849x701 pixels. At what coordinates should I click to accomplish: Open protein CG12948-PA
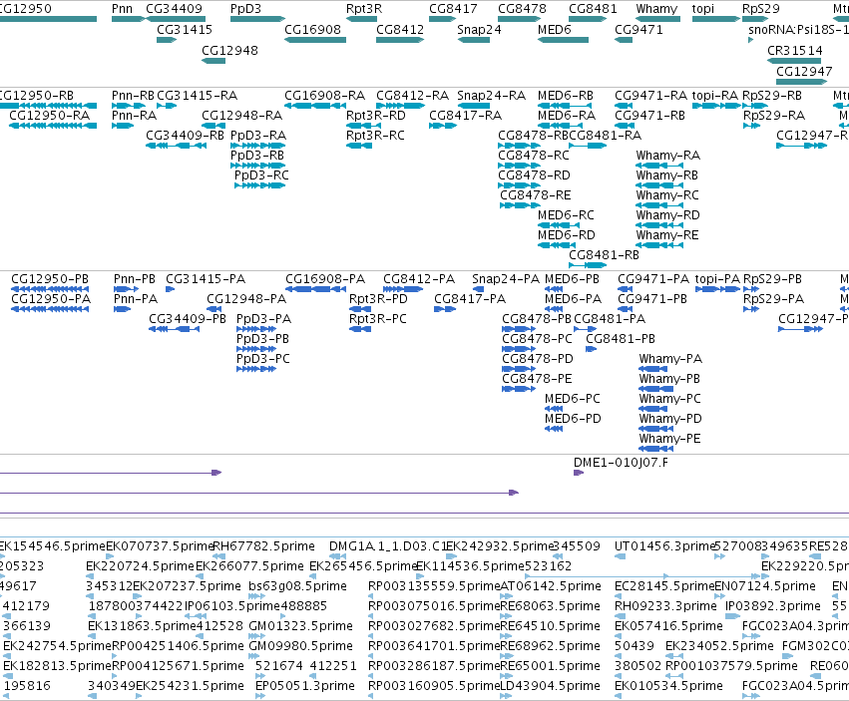(x=246, y=299)
